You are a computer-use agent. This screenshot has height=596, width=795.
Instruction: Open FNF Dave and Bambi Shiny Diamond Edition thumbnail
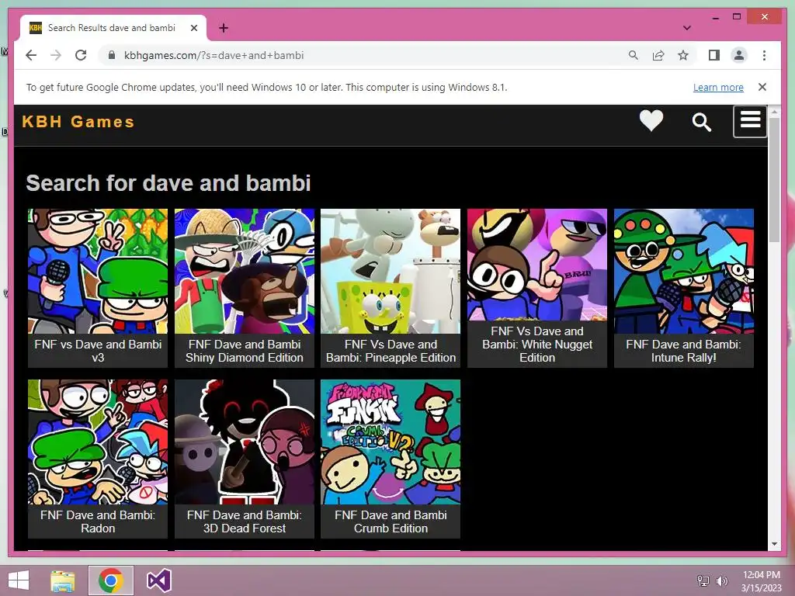(x=245, y=271)
